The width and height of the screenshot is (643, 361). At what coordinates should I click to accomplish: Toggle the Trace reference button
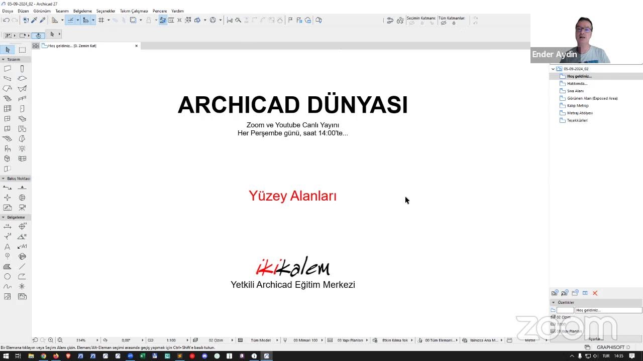[133, 20]
